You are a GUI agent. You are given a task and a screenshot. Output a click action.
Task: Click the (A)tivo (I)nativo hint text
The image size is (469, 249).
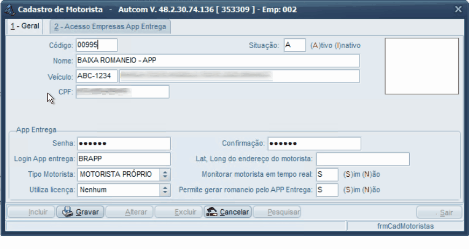[x=335, y=45]
